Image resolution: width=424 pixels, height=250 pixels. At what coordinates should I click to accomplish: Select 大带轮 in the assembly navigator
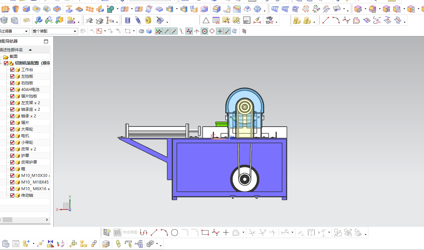point(27,129)
